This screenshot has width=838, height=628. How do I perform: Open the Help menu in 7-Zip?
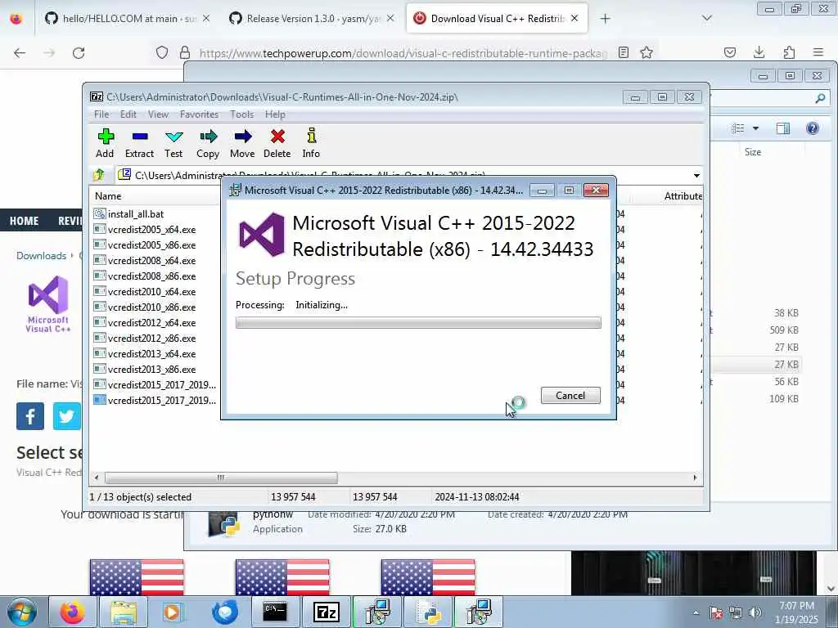pyautogui.click(x=275, y=114)
